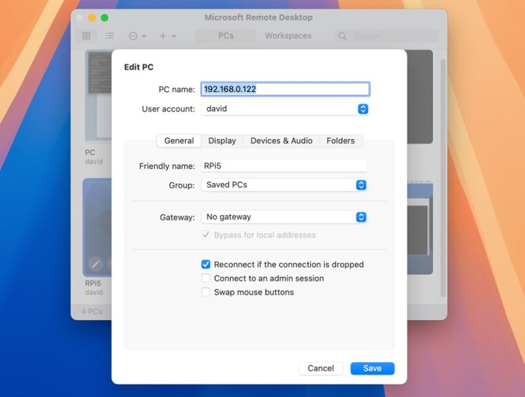Disable Reconnect if the connection is dropped
Image resolution: width=525 pixels, height=397 pixels.
click(207, 264)
